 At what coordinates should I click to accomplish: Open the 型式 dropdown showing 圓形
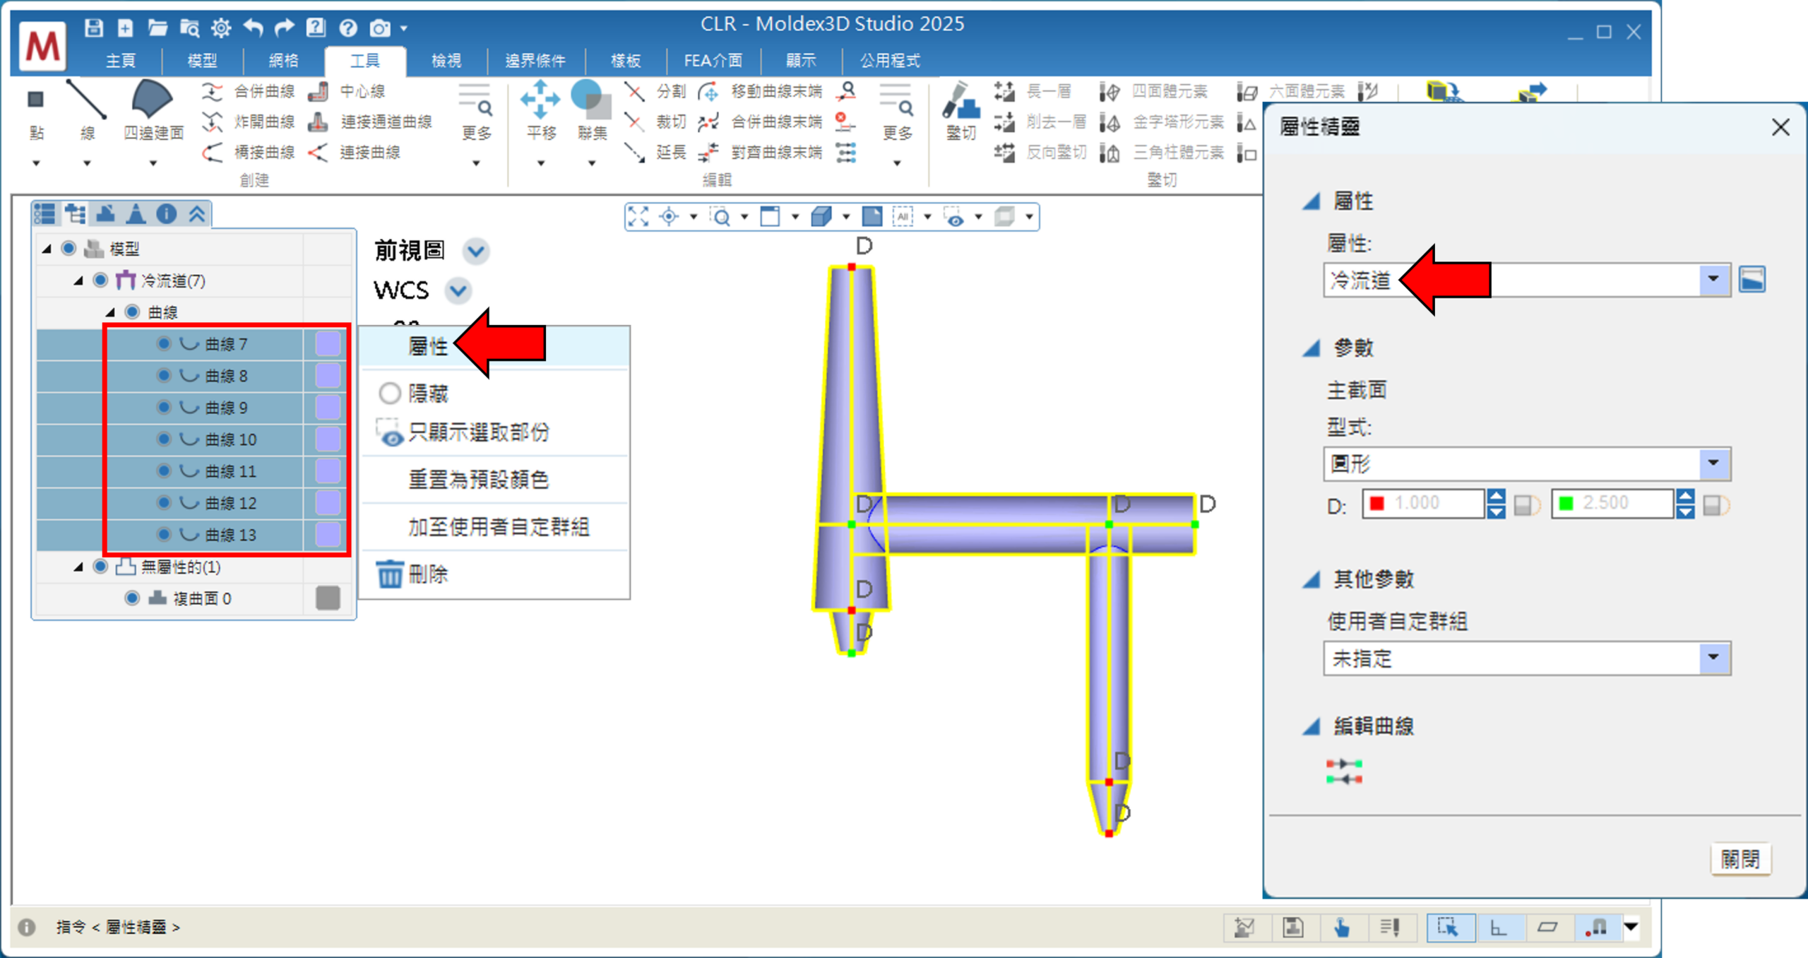(1713, 463)
